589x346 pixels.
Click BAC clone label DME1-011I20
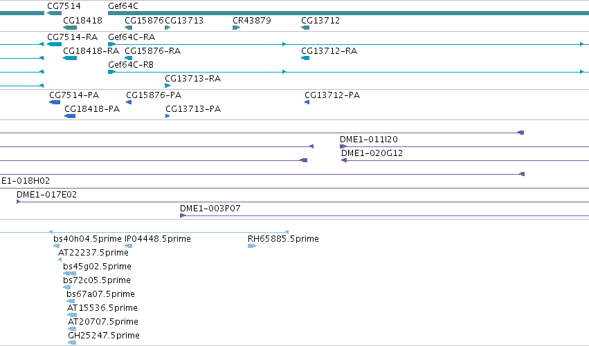tap(368, 139)
